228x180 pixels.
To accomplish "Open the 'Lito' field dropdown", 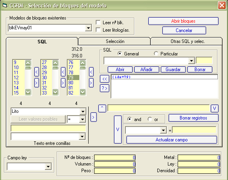I will pyautogui.click(x=83, y=112).
